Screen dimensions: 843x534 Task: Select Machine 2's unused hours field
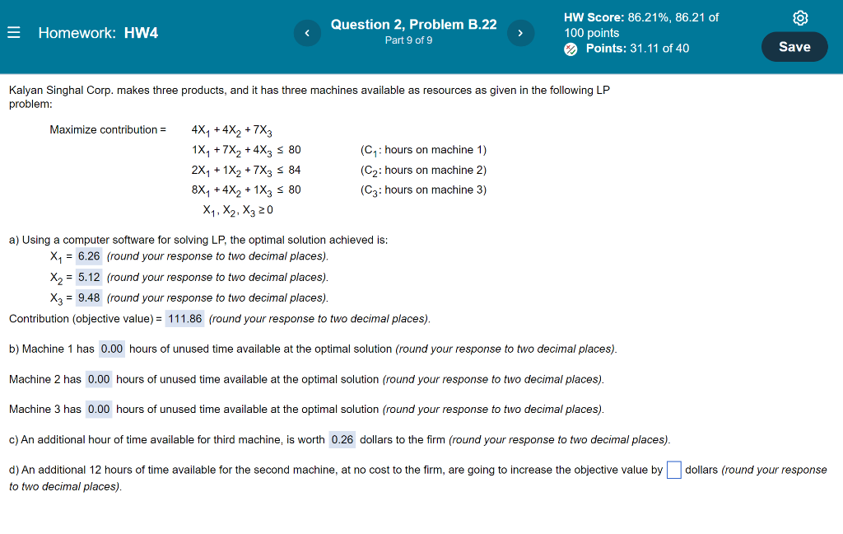point(98,379)
